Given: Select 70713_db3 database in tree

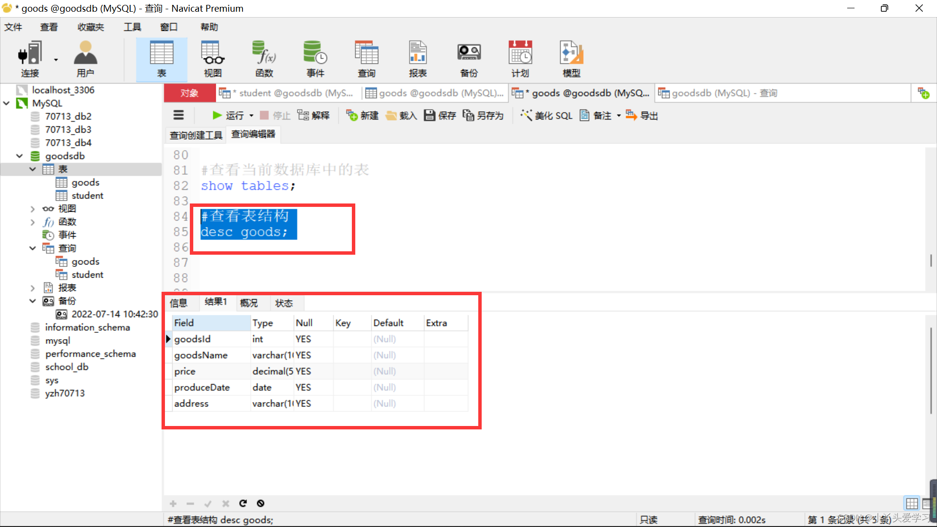Looking at the screenshot, I should (x=68, y=129).
